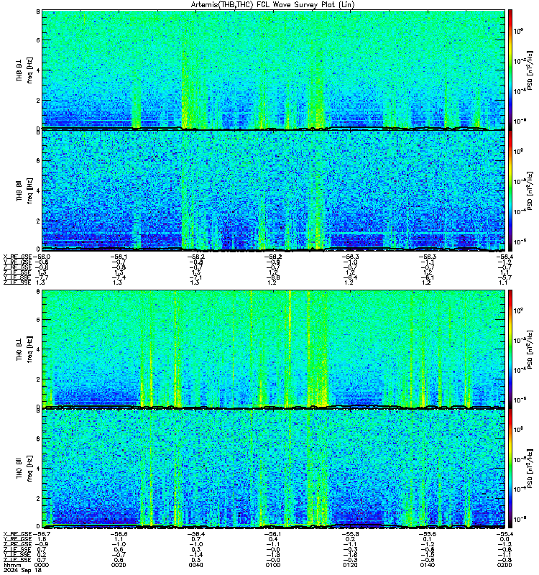539x575 pixels.
Task: Click the THB position value "-58.1"
Action: point(119,257)
